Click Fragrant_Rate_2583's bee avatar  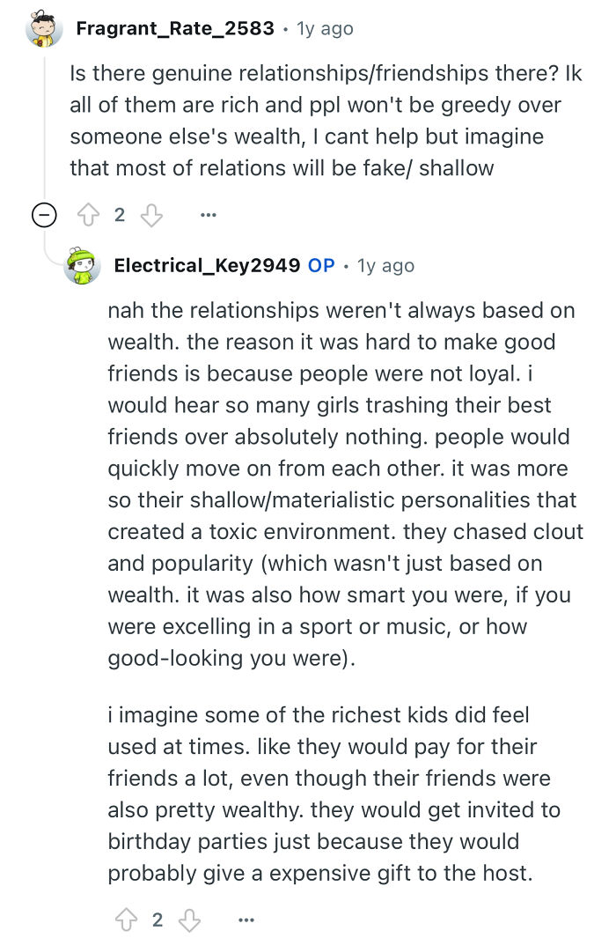(x=37, y=27)
